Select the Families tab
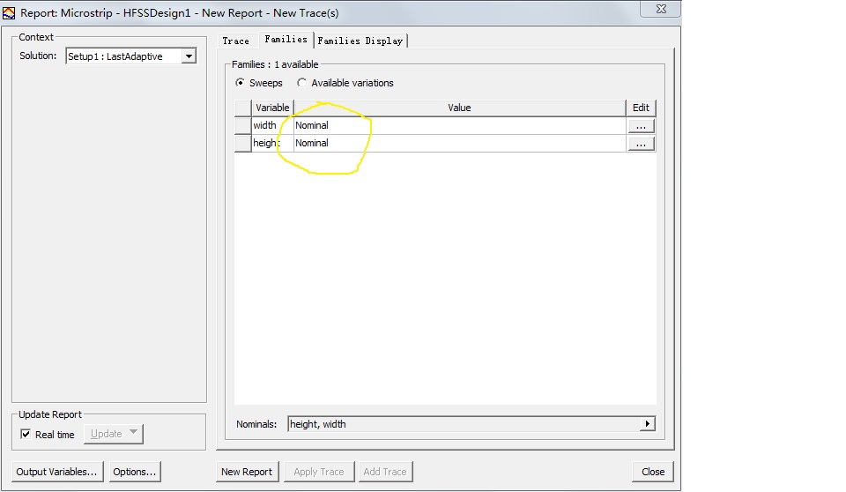The height and width of the screenshot is (492, 846). tap(286, 40)
